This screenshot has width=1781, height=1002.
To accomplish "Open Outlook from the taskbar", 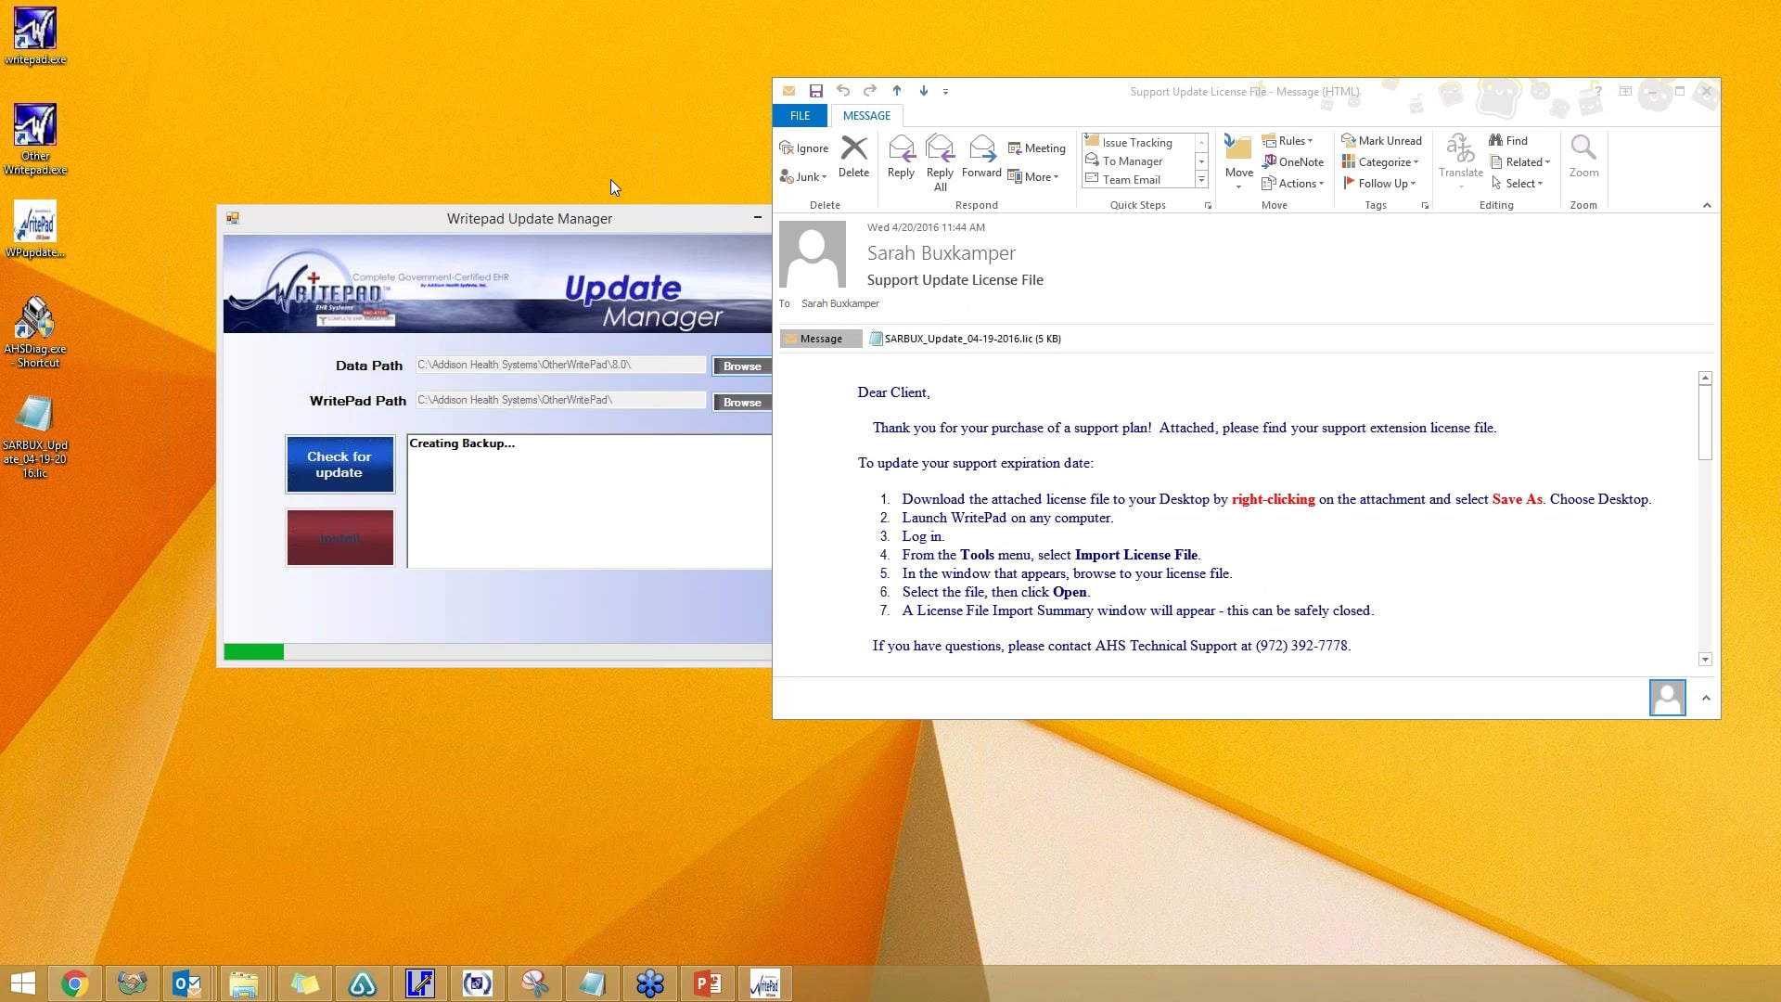I will point(186,983).
